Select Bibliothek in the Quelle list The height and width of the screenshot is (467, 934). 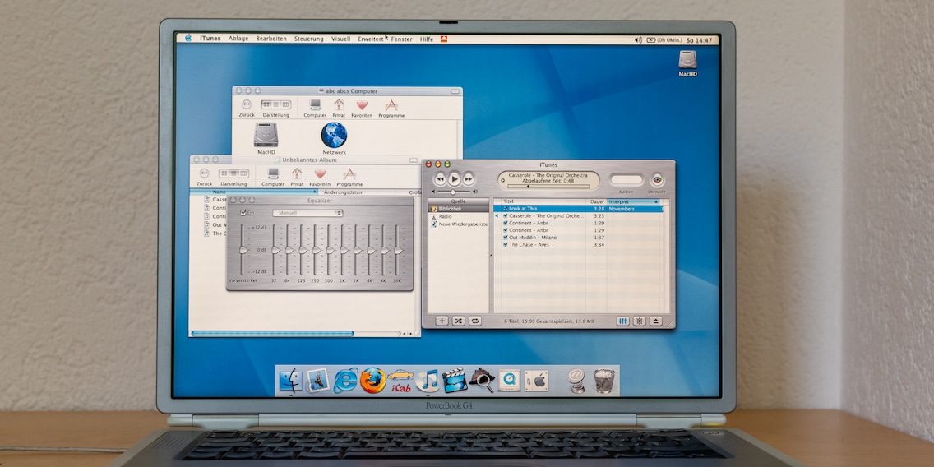click(x=459, y=209)
